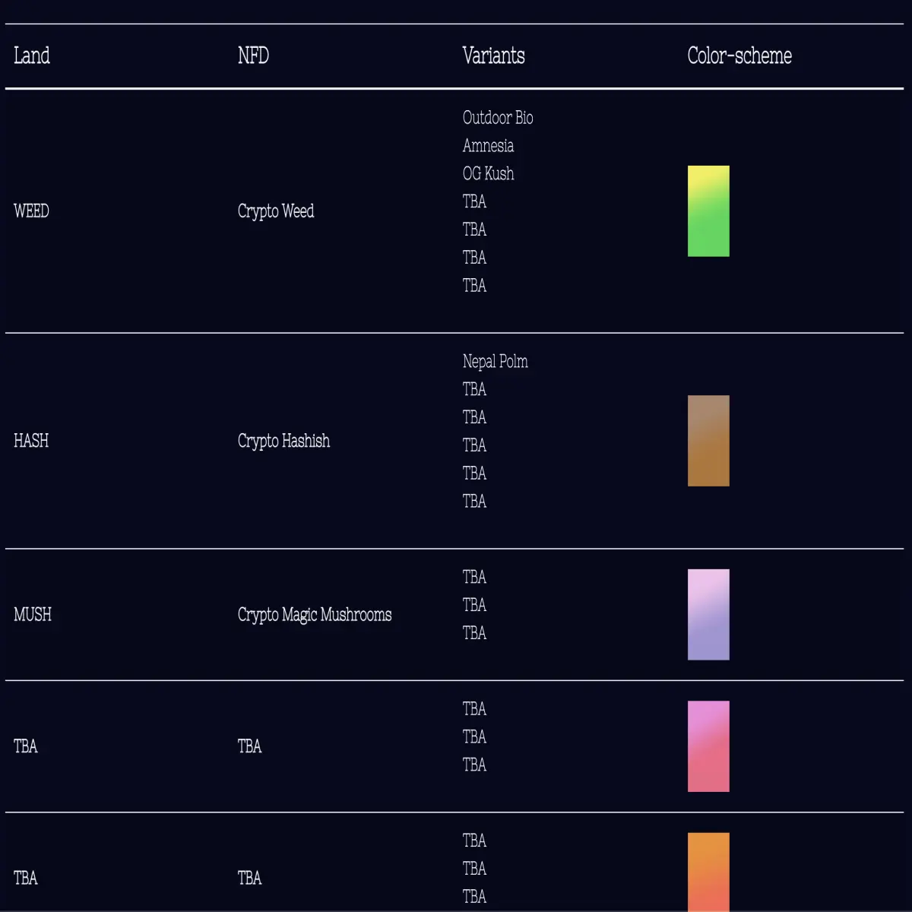The image size is (912, 912).
Task: Click the Color-scheme column header
Action: point(739,55)
